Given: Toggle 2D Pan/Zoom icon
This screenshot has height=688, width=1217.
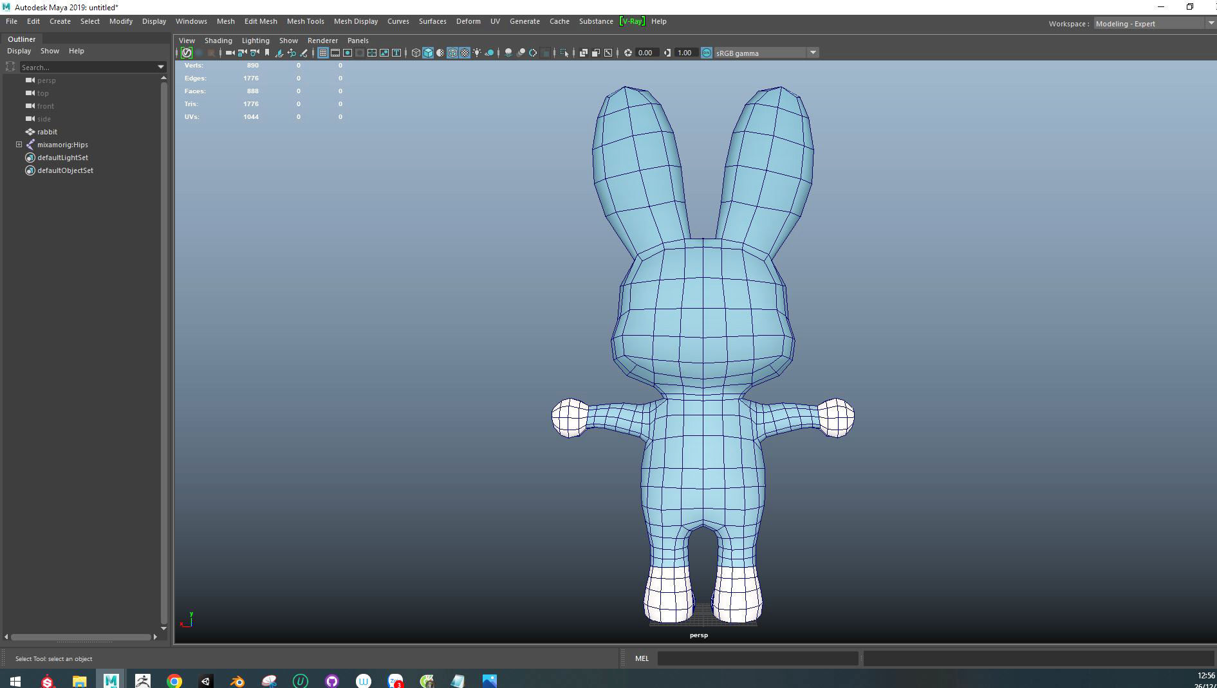Looking at the screenshot, I should point(292,53).
